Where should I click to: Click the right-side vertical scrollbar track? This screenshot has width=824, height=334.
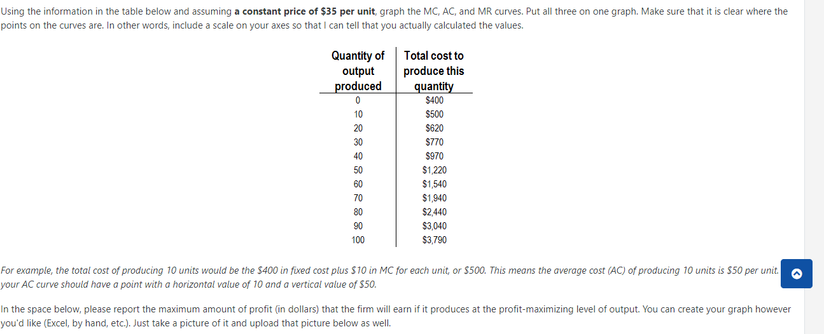pyautogui.click(x=814, y=167)
